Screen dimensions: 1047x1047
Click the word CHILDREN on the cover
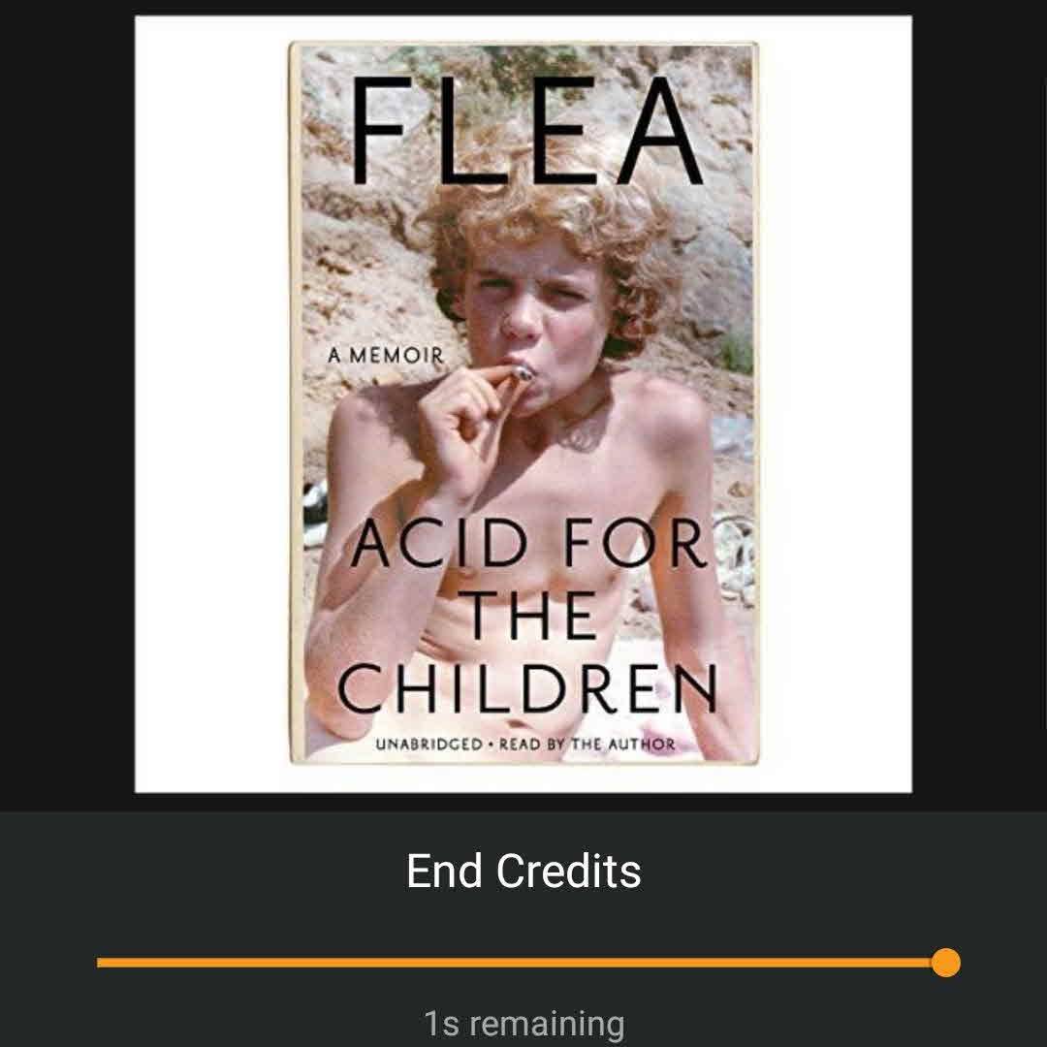(x=527, y=687)
